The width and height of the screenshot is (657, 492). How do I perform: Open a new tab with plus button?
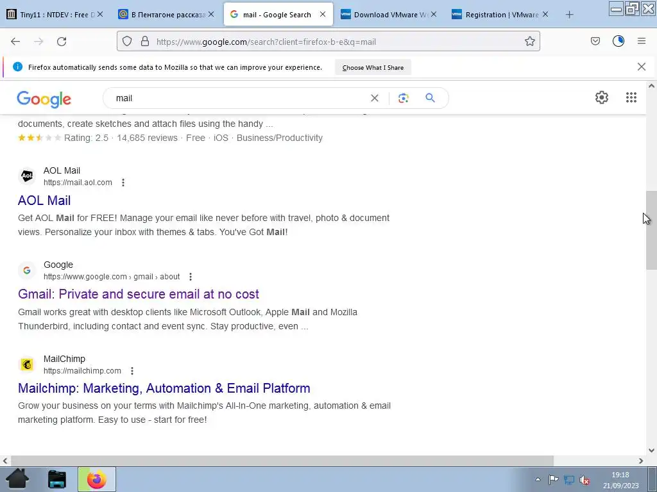click(x=569, y=15)
